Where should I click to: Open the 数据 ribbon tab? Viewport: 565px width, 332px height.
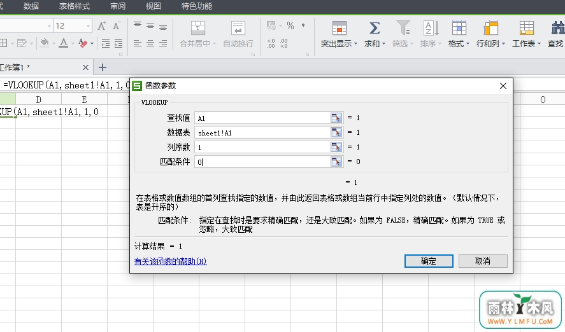31,6
